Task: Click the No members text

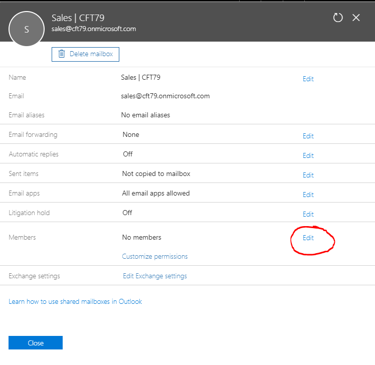Action: [142, 237]
